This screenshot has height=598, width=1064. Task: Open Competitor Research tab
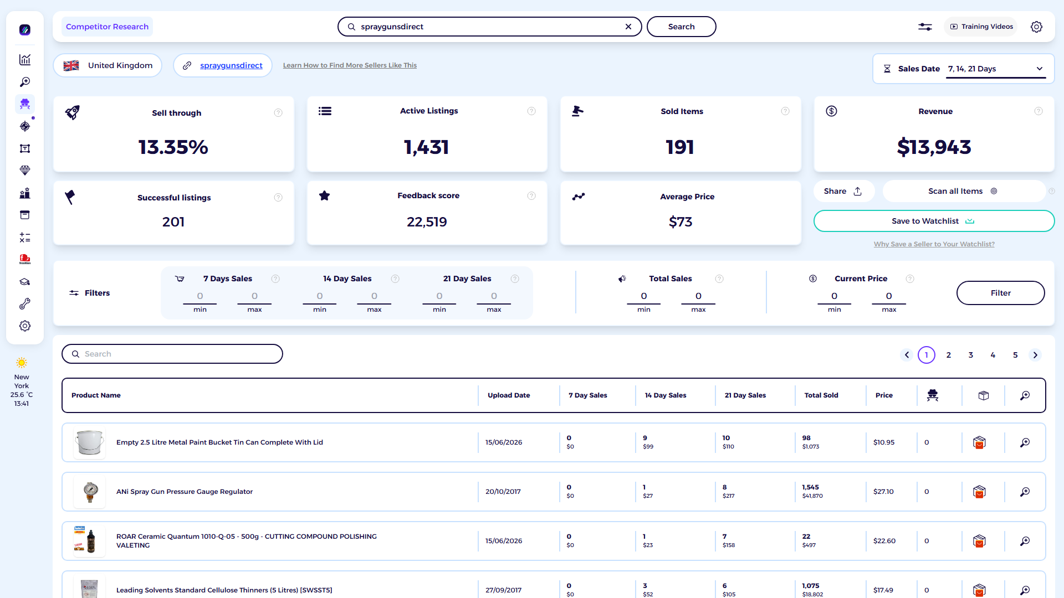tap(107, 27)
